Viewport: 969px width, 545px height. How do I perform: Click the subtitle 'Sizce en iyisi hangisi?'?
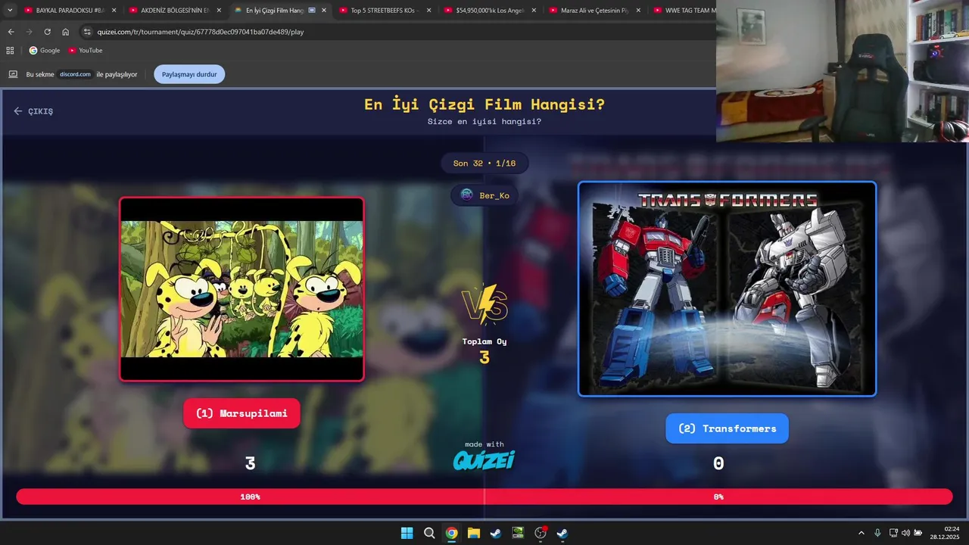484,121
